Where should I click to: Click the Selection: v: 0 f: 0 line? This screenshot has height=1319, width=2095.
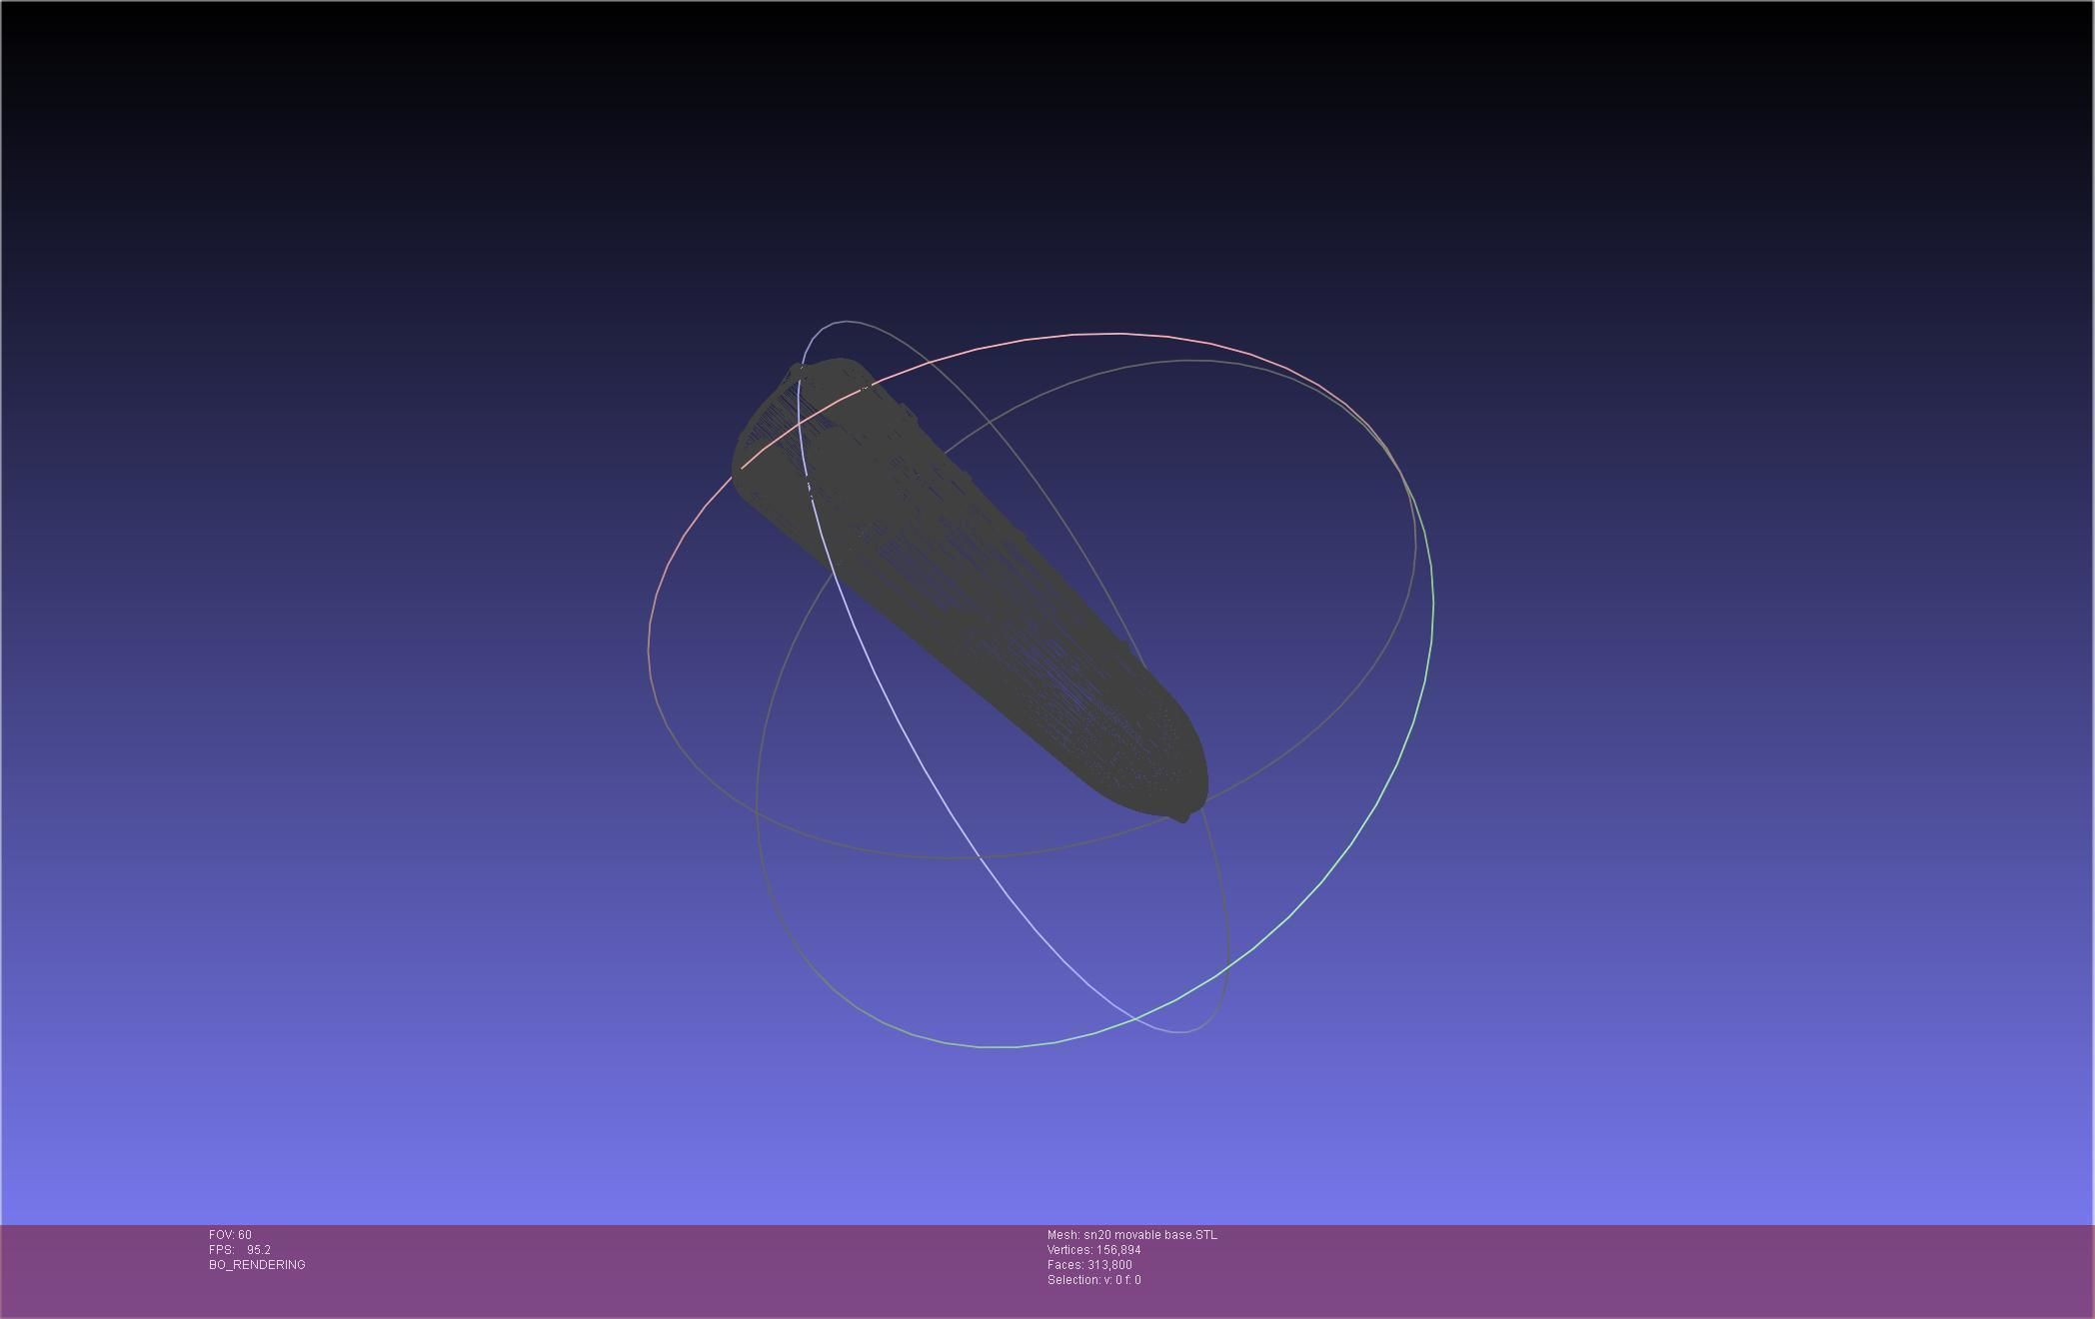[x=1093, y=1280]
